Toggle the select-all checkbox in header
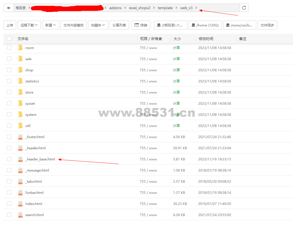The height and width of the screenshot is (225, 293). [x=9, y=38]
